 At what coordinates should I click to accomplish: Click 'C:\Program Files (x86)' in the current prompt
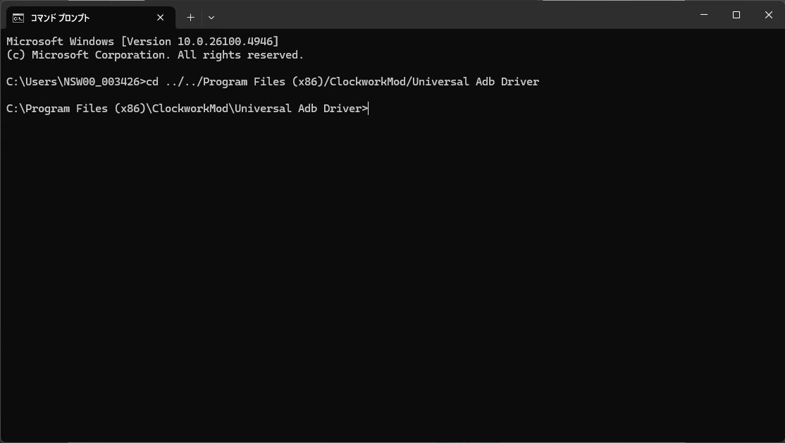point(75,109)
